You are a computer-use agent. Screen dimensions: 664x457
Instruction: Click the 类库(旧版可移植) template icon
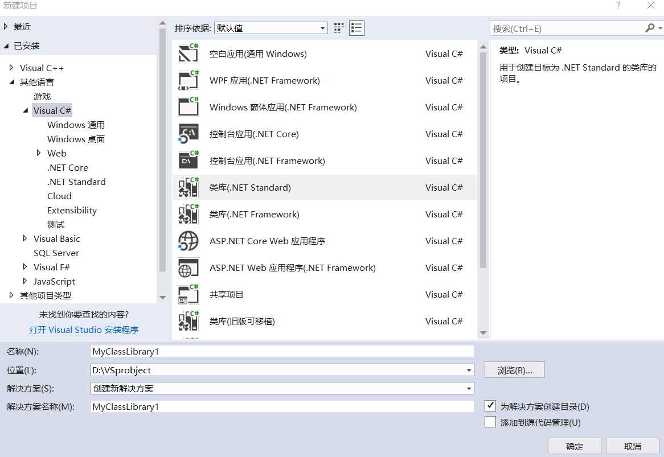click(188, 321)
